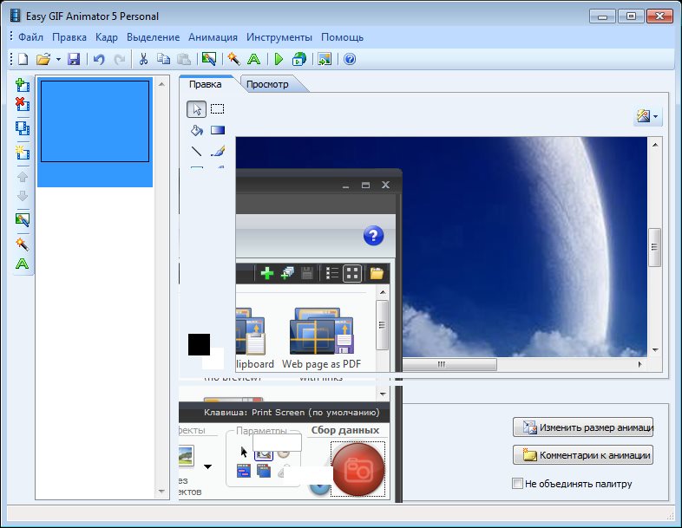
Task: Select the paint bucket fill tool
Action: click(x=197, y=130)
